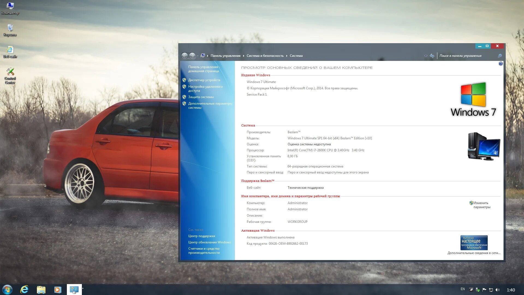Launch Internet Explorer from the taskbar
This screenshot has height=295, width=524.
24,290
